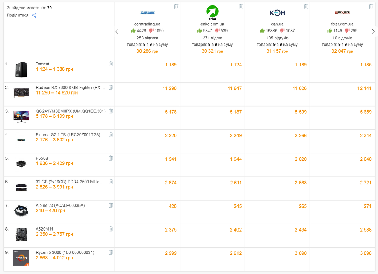This screenshot has height=274, width=378.
Task: Click thumbs-down icon for comtrading.ua
Action: click(x=151, y=30)
